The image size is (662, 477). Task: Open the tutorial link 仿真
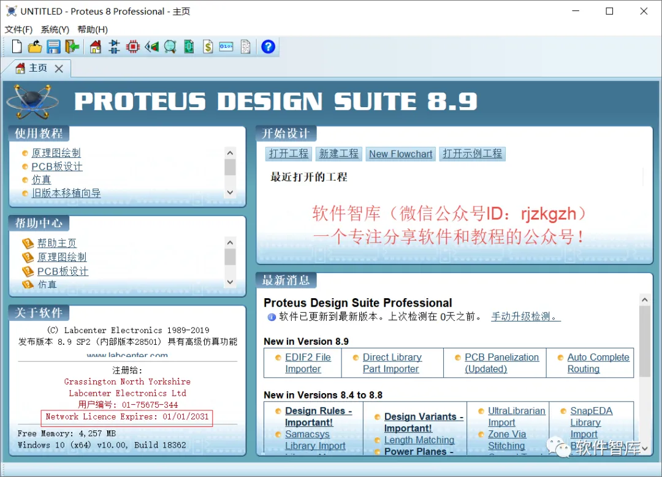coord(42,179)
